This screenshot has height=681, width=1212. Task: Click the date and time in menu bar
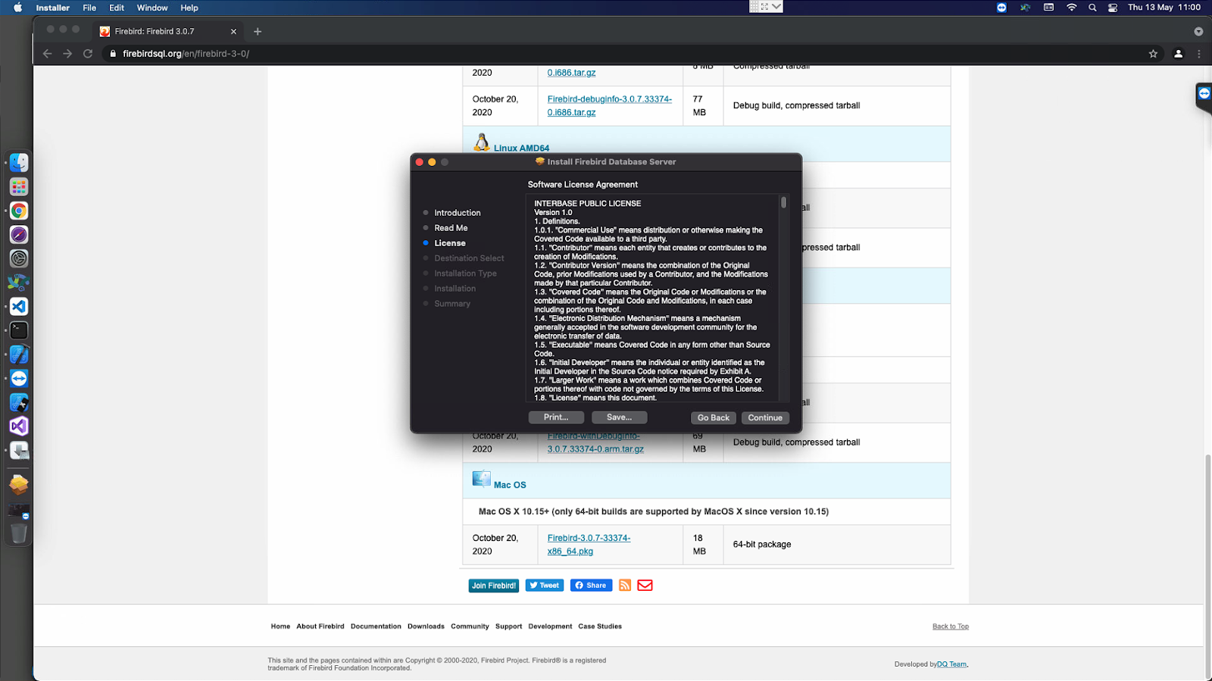[x=1164, y=8]
